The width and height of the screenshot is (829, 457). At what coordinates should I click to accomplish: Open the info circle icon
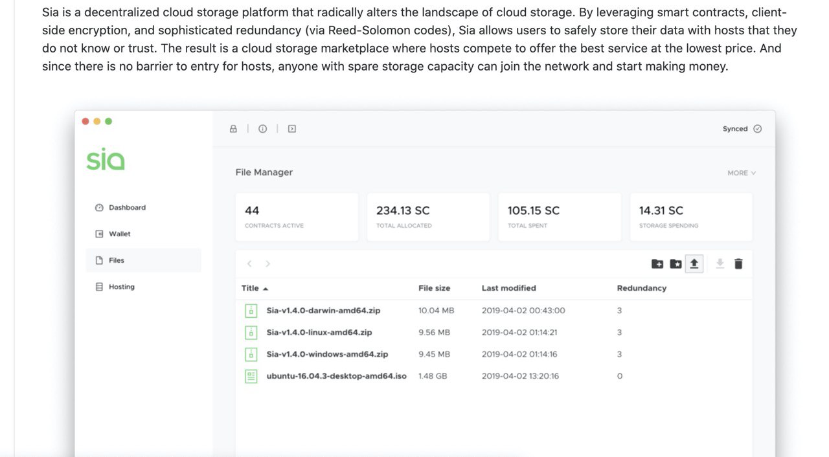[x=262, y=129]
